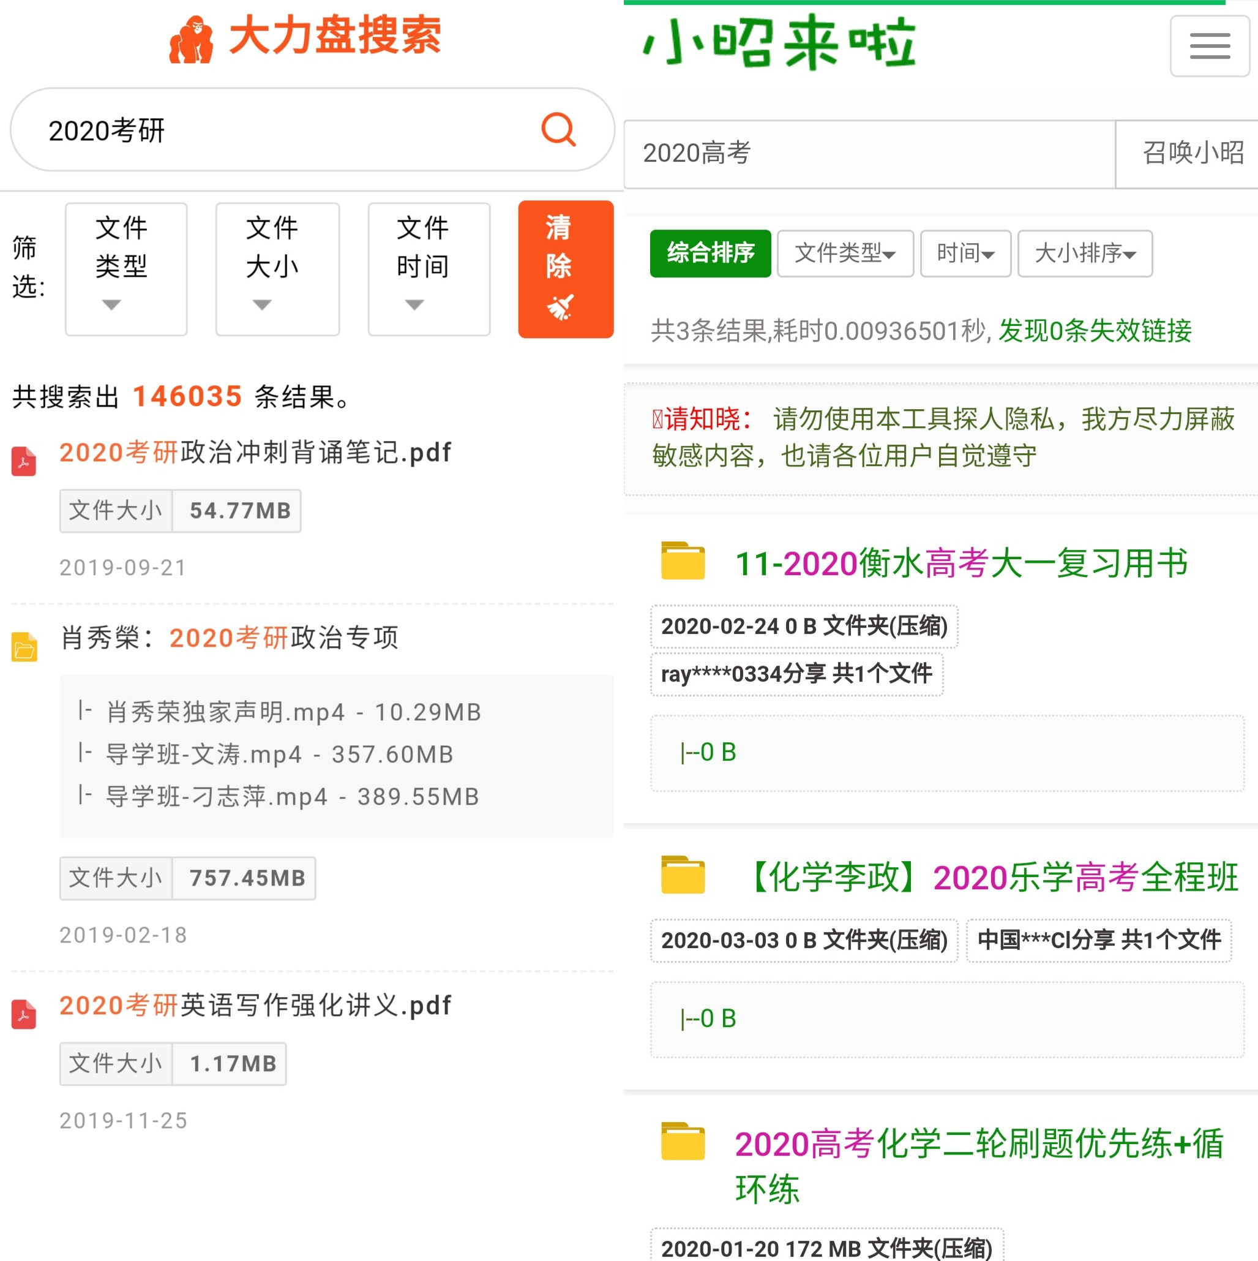The height and width of the screenshot is (1261, 1258).
Task: Select the 综合排序 tab
Action: click(710, 254)
